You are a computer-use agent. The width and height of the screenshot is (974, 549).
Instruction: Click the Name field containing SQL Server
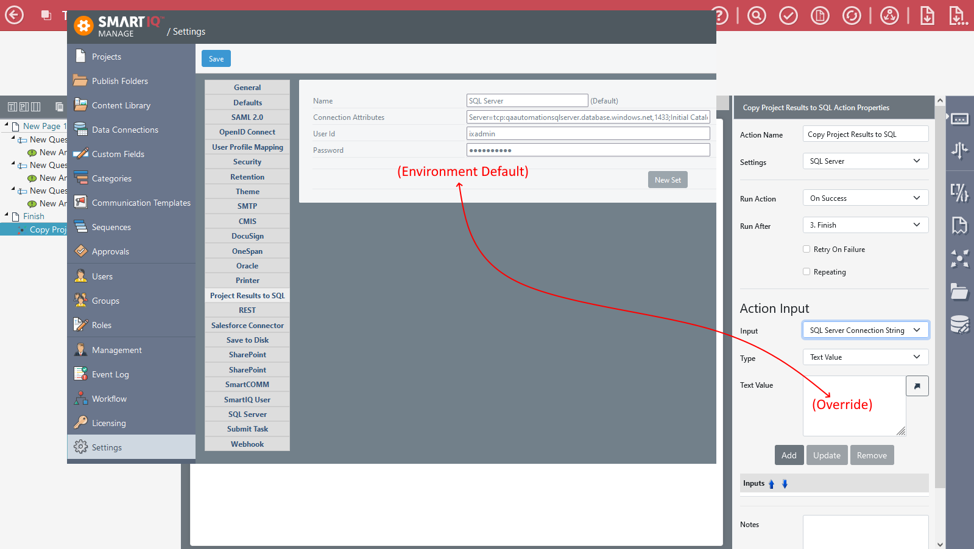(x=528, y=100)
